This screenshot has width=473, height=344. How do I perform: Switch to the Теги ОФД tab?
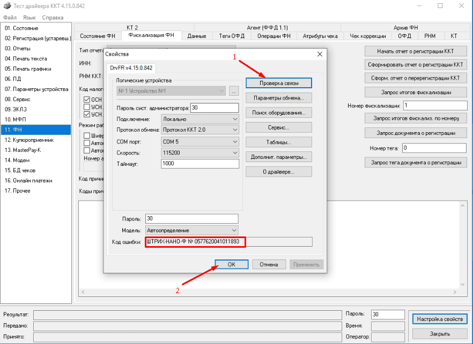pos(232,36)
